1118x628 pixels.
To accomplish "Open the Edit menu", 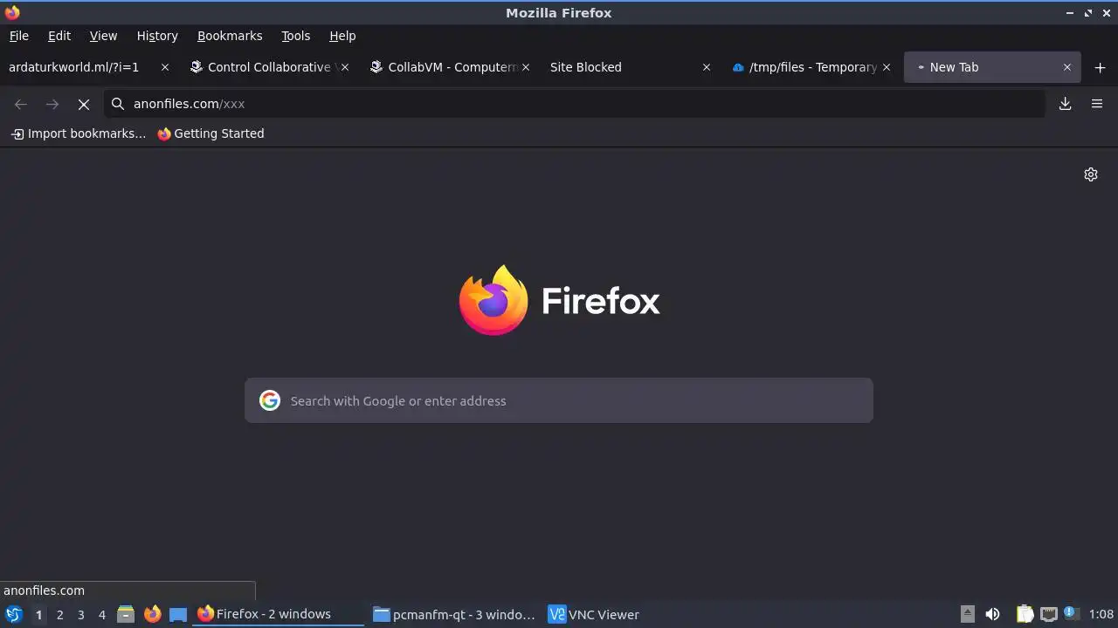I will coord(59,36).
